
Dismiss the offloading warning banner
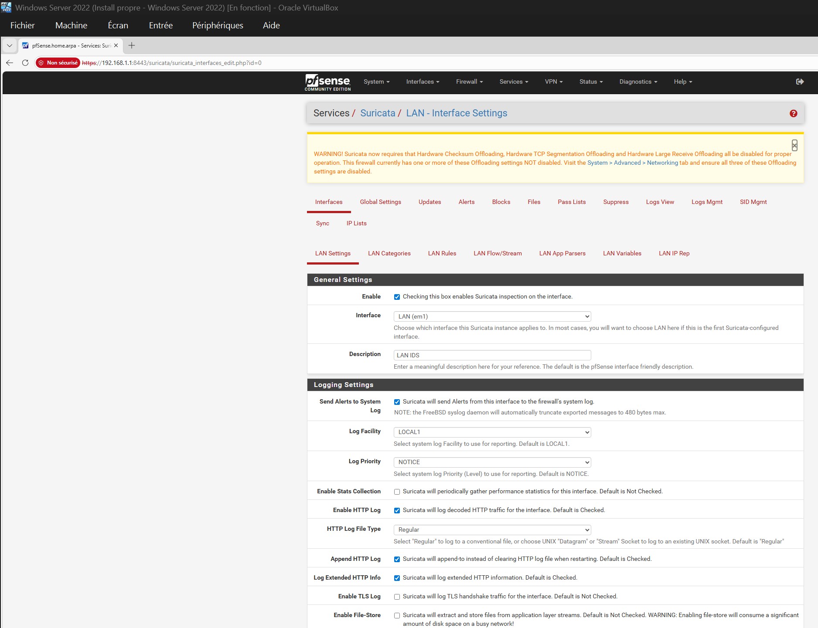794,146
